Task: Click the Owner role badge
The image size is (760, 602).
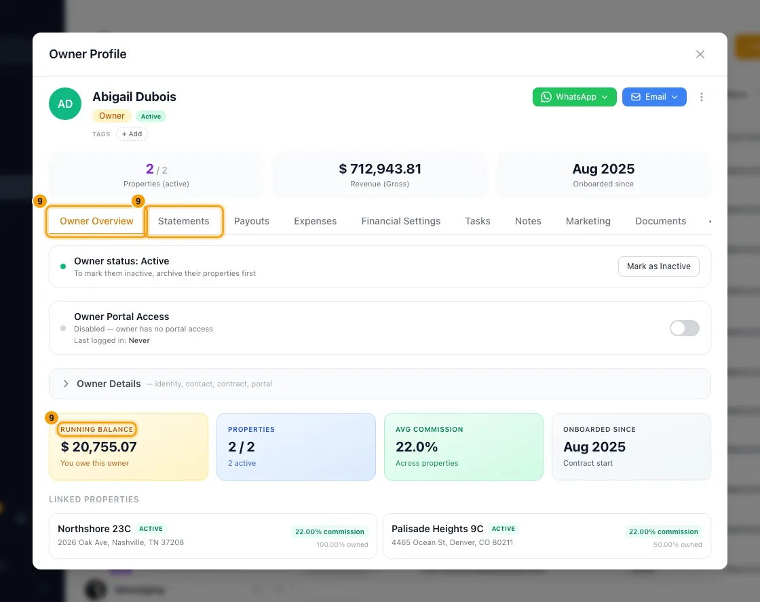Action: [111, 116]
